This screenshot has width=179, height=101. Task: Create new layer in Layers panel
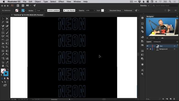171,99
